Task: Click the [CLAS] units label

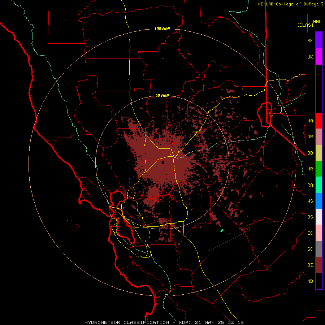Action: [x=305, y=25]
